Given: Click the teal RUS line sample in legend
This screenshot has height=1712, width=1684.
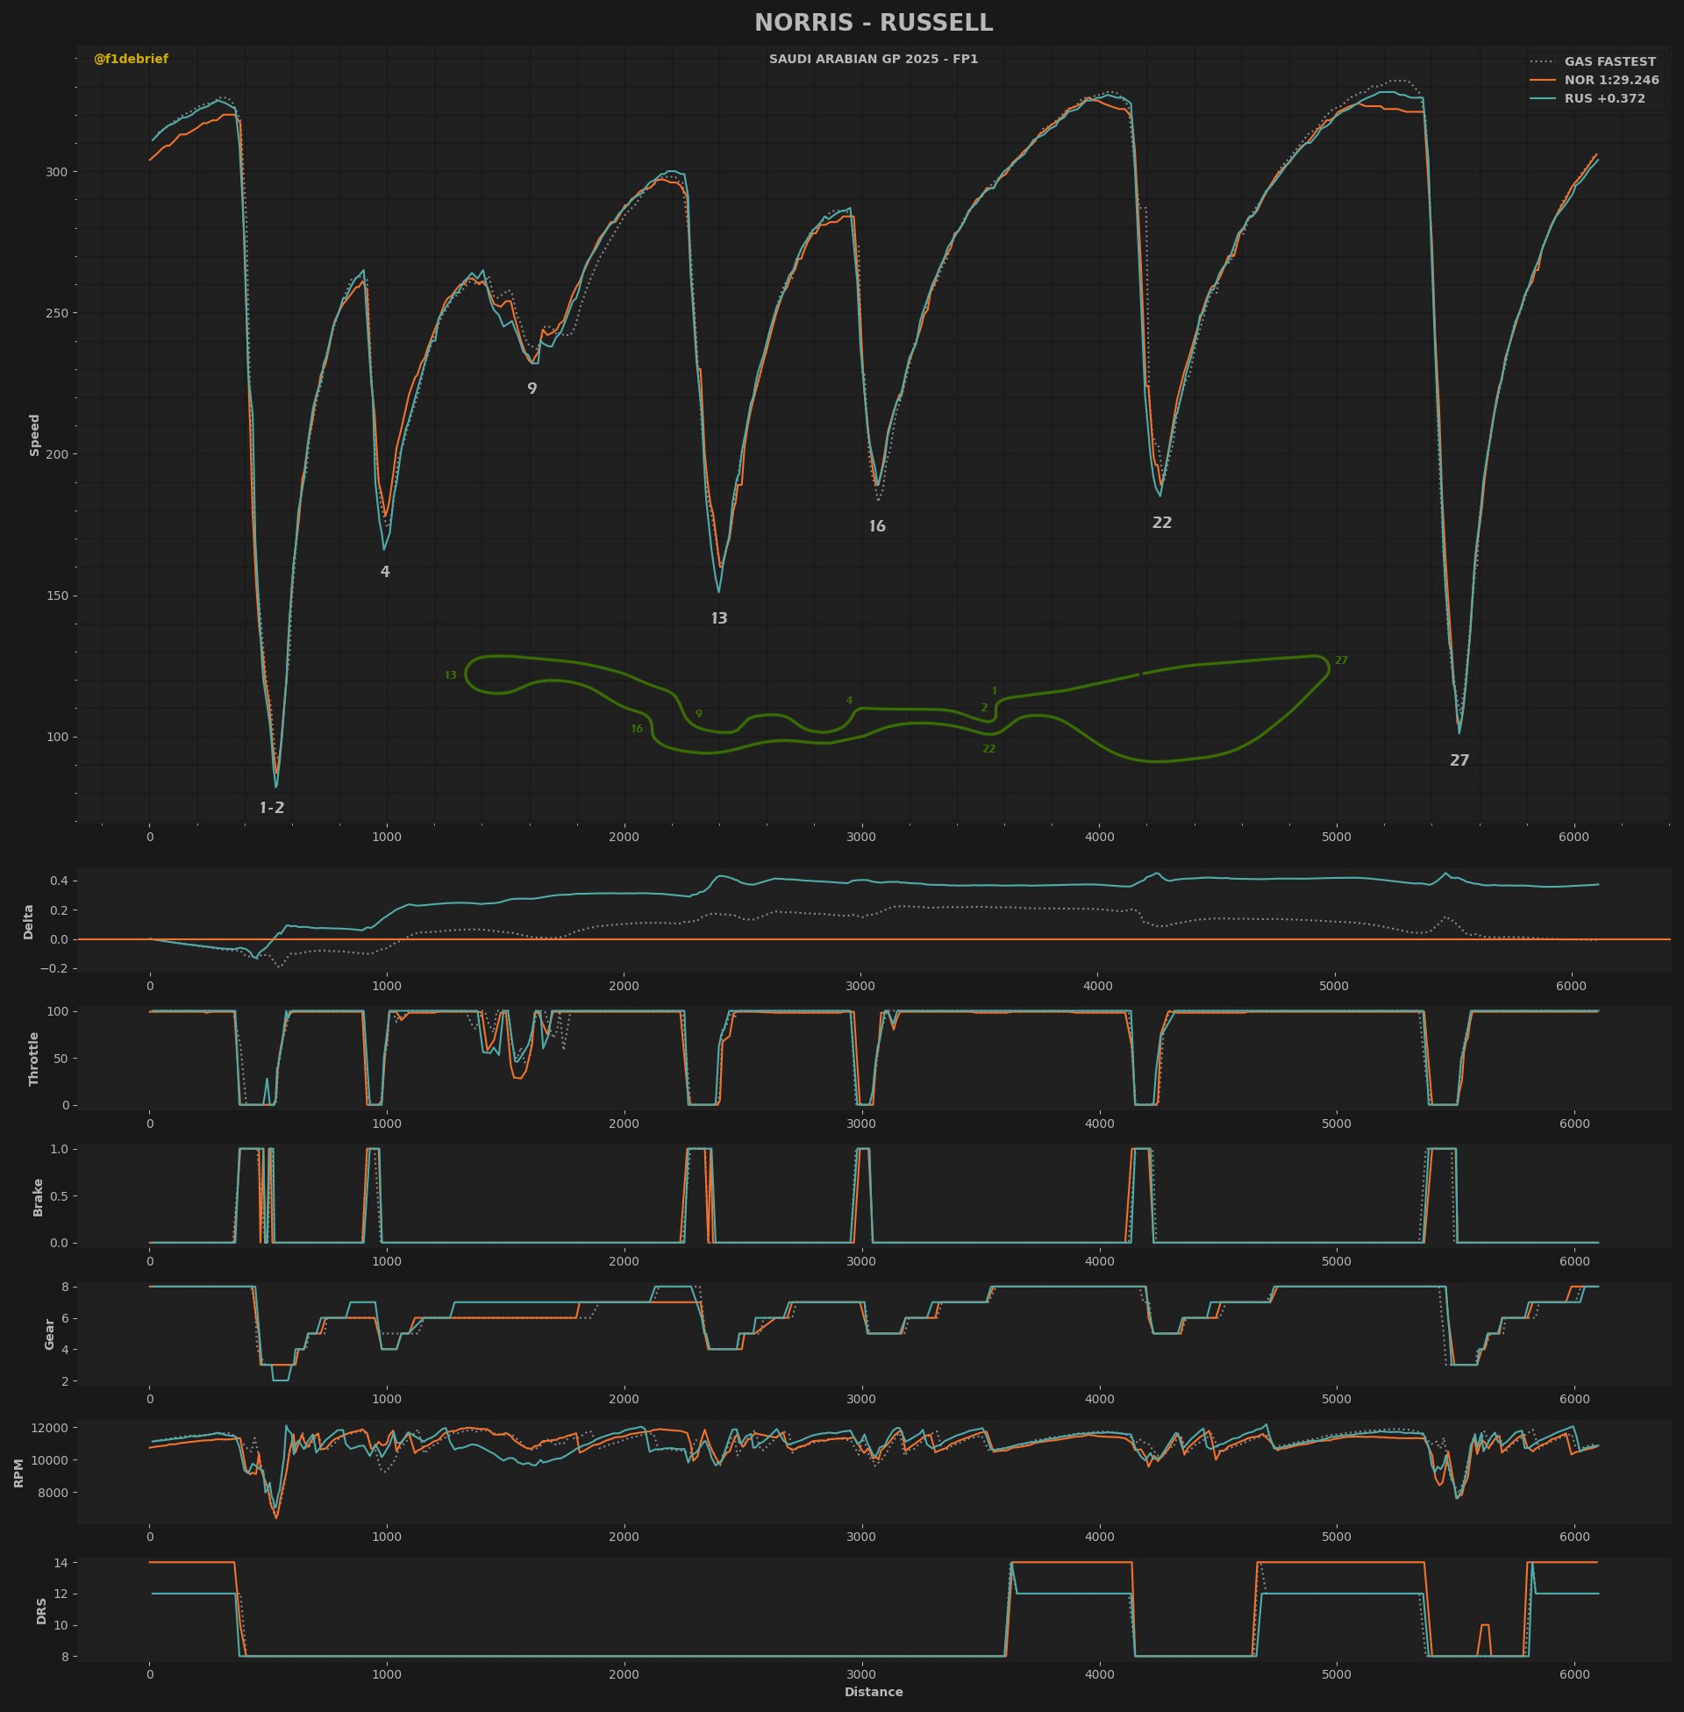Looking at the screenshot, I should (x=1543, y=99).
